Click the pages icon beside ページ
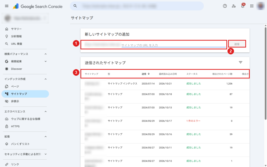The image size is (267, 167). [7, 86]
